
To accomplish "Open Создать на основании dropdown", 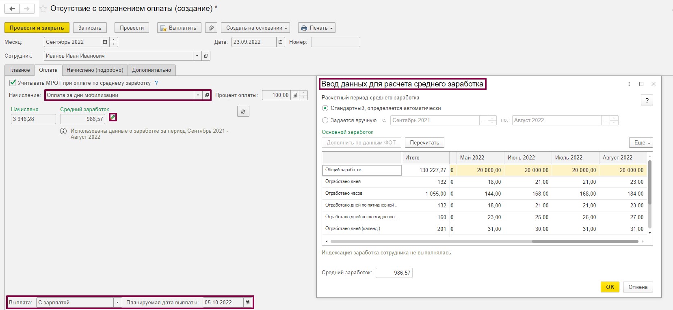I will [x=255, y=28].
